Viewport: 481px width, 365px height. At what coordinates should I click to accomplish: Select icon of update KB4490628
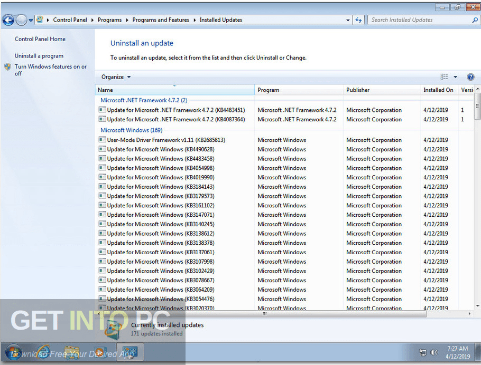(x=102, y=149)
